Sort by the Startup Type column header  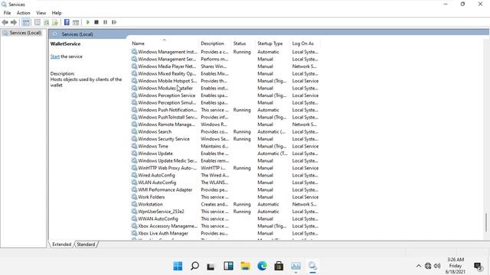(273, 44)
